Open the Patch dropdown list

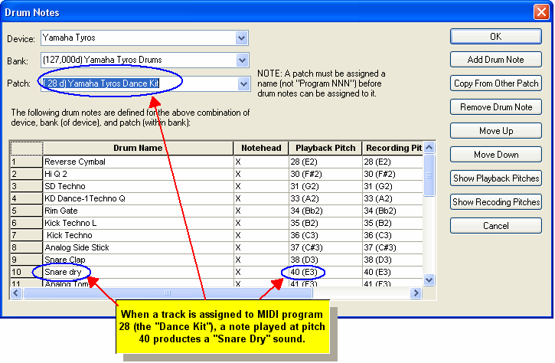click(x=242, y=83)
